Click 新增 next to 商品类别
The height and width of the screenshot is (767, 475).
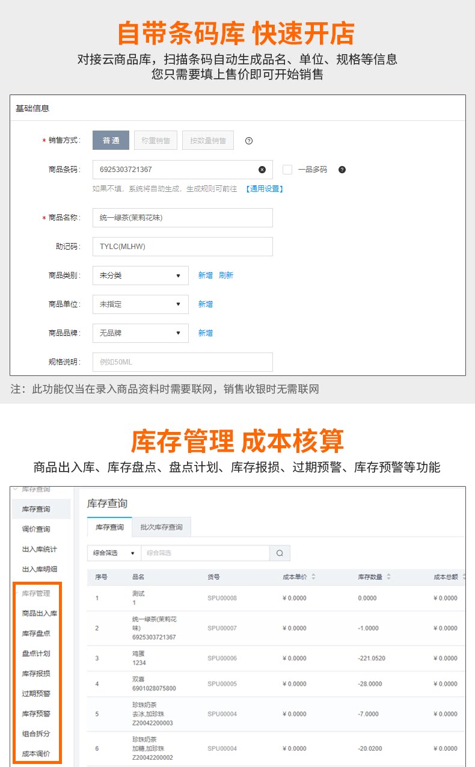(206, 276)
